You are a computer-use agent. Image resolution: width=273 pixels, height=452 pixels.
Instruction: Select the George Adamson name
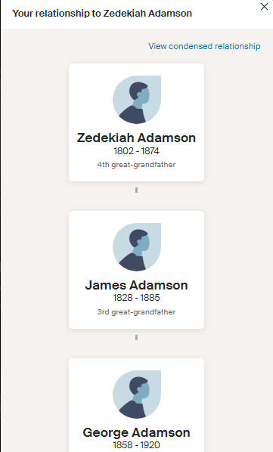coord(136,432)
